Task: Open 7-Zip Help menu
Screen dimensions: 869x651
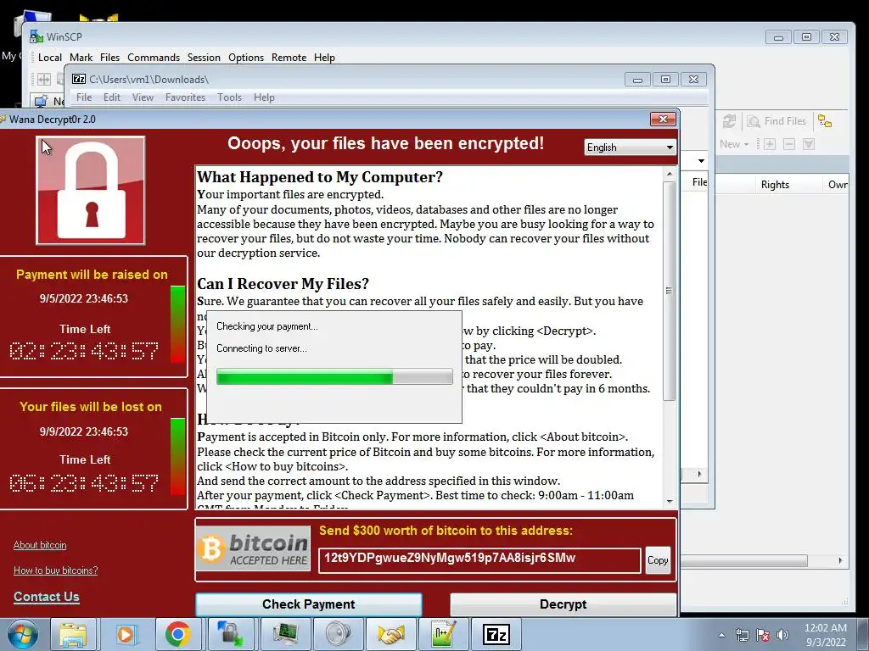Action: pos(265,97)
